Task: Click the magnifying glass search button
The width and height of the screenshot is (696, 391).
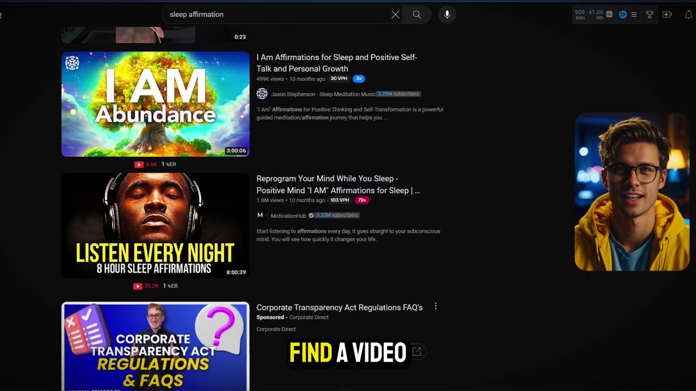Action: click(417, 15)
